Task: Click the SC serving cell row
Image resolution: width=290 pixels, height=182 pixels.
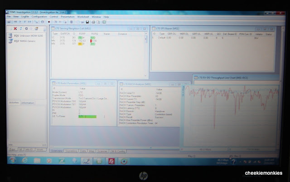Action: click(x=98, y=38)
